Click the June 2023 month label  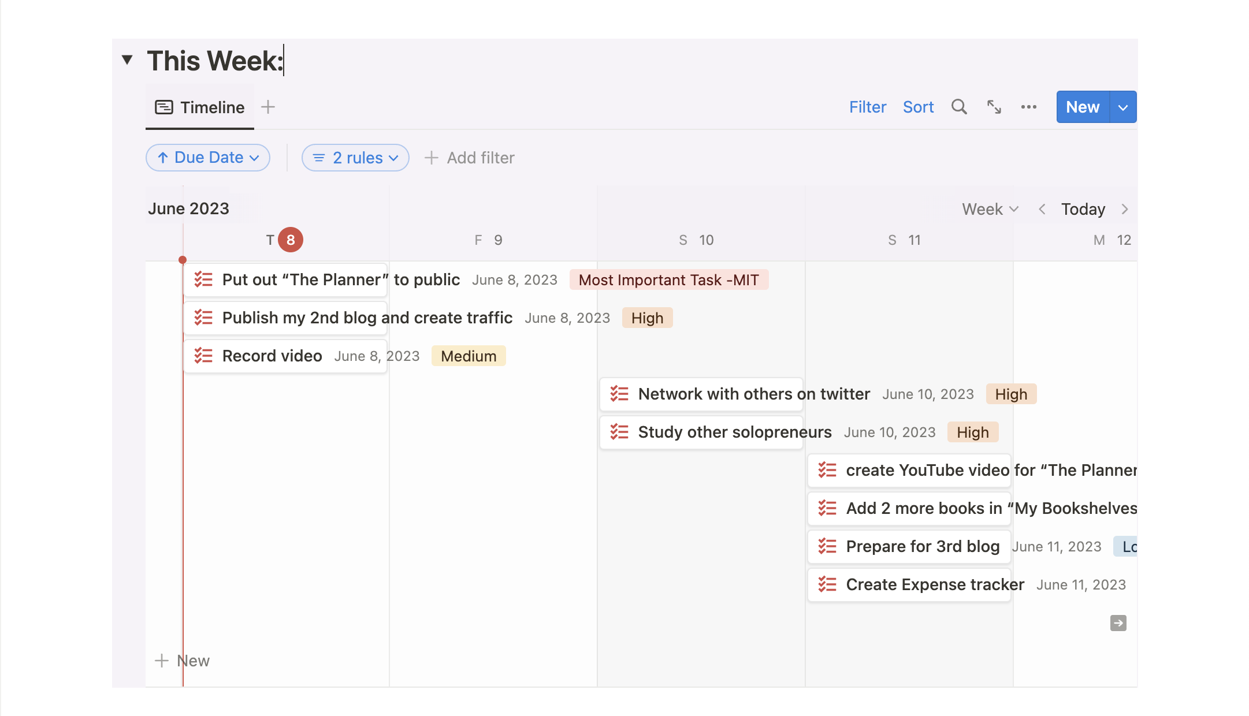click(188, 208)
